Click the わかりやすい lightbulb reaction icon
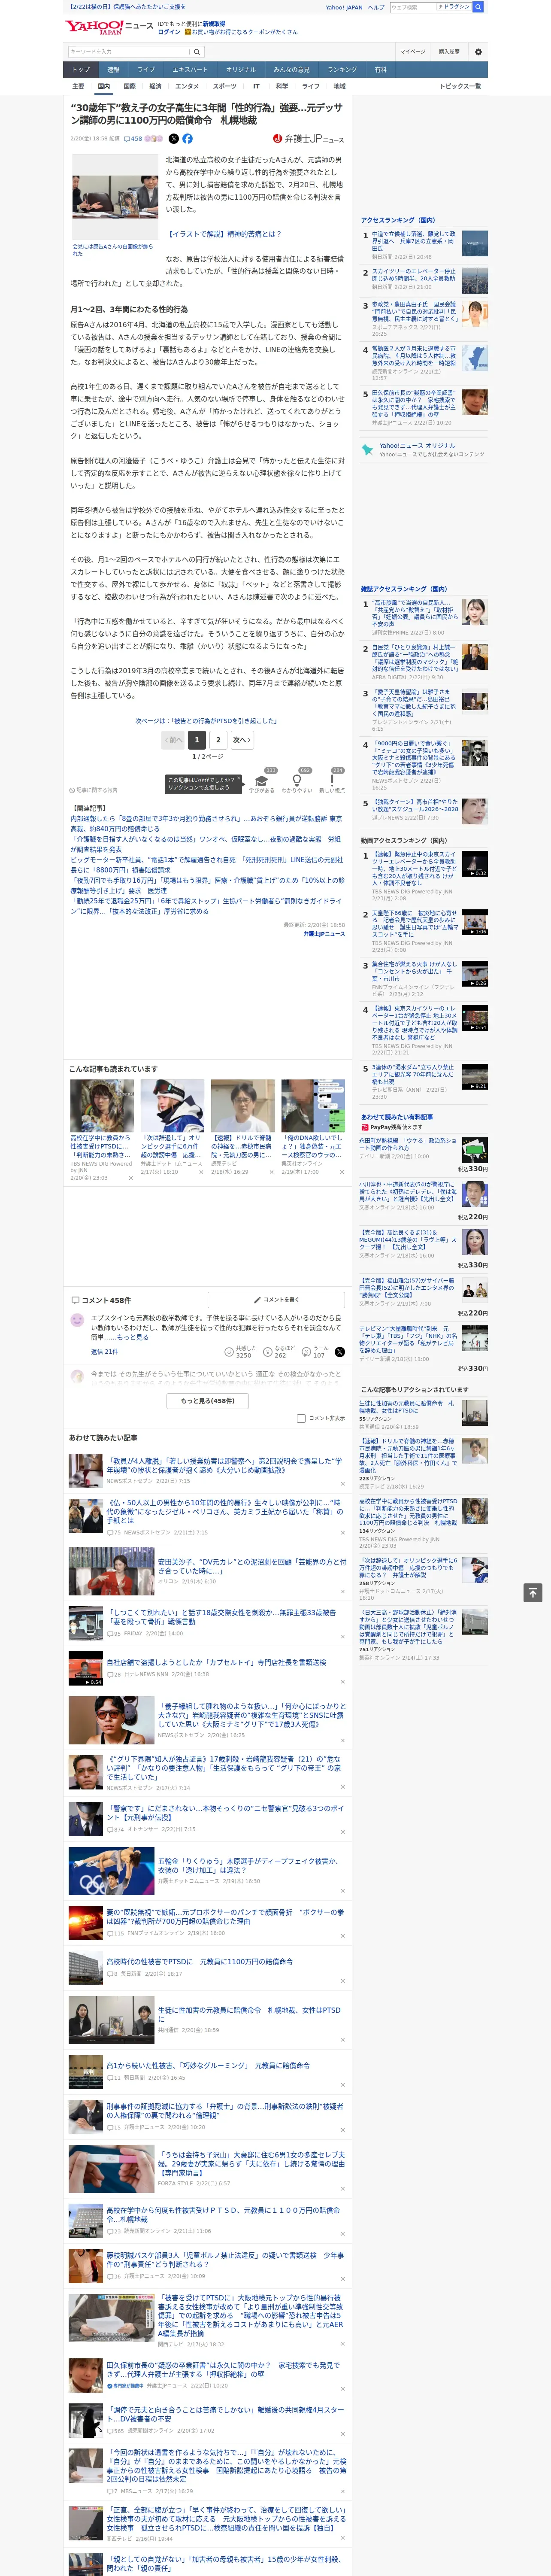 click(296, 781)
